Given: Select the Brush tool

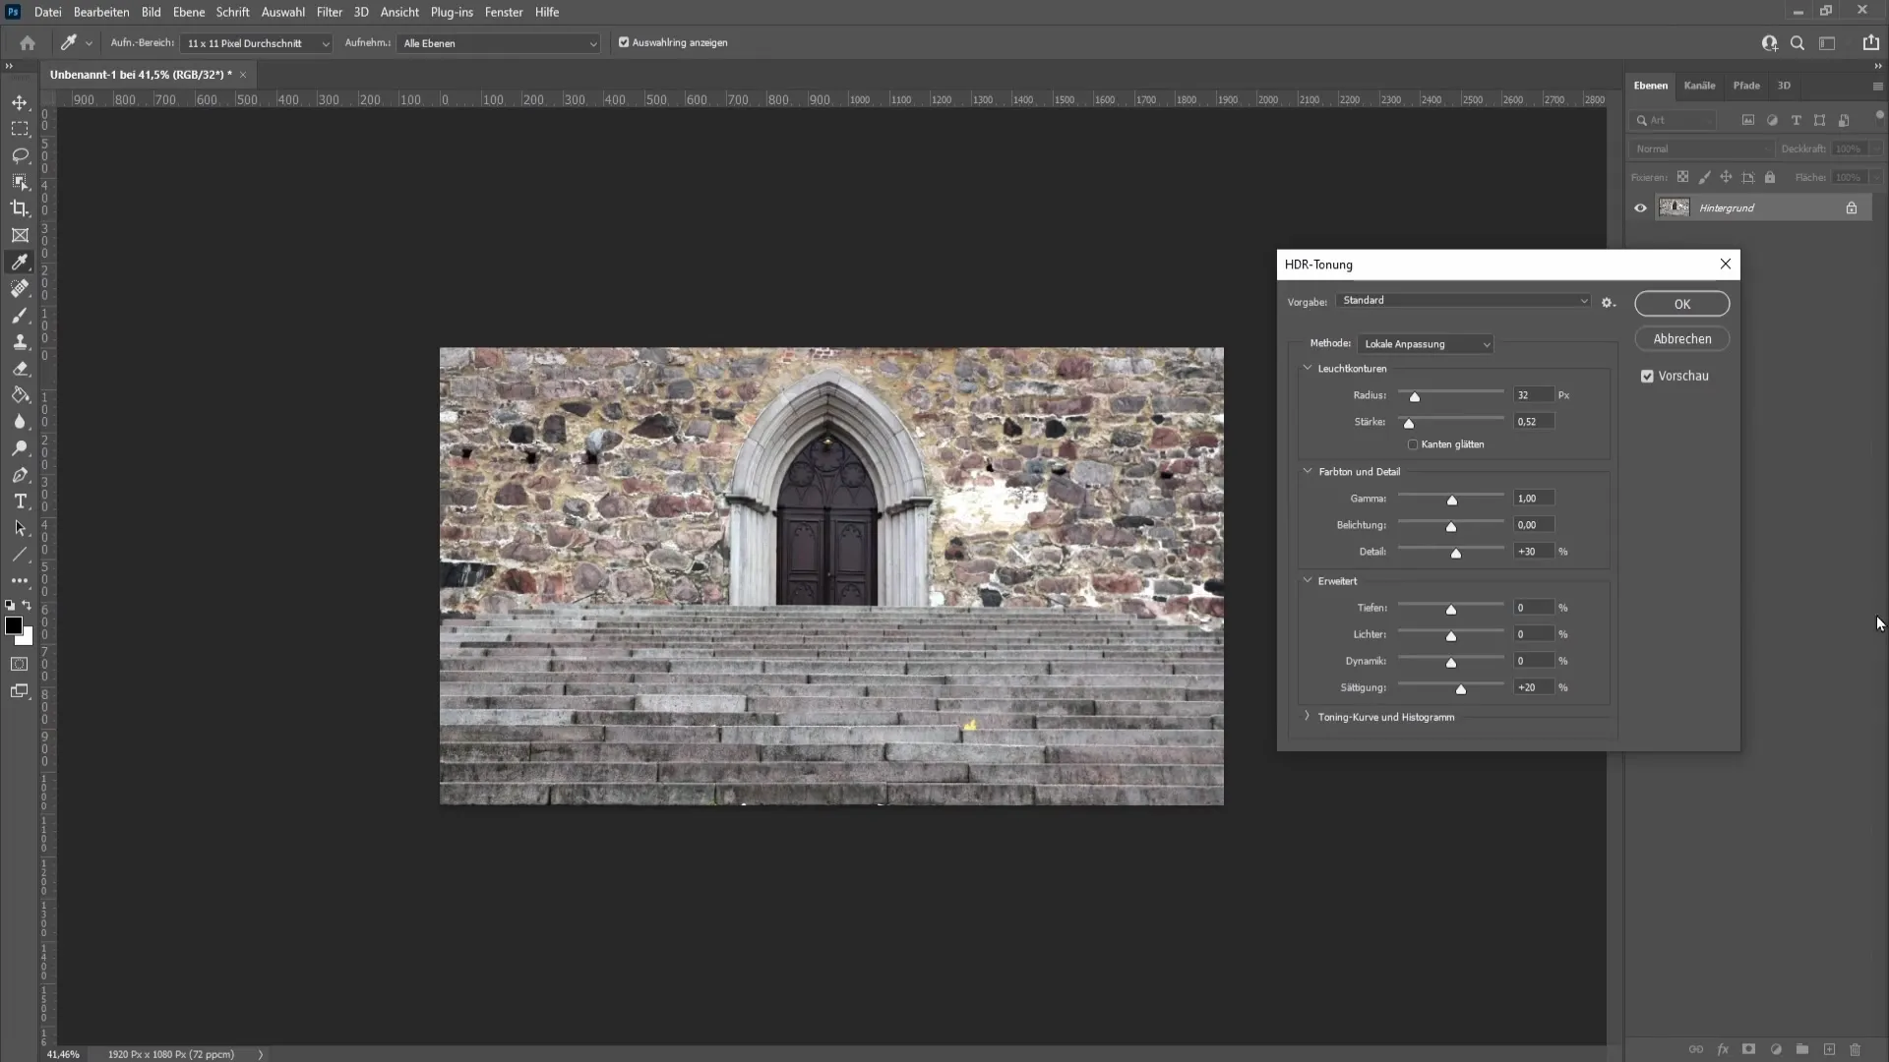Looking at the screenshot, I should click(x=20, y=315).
